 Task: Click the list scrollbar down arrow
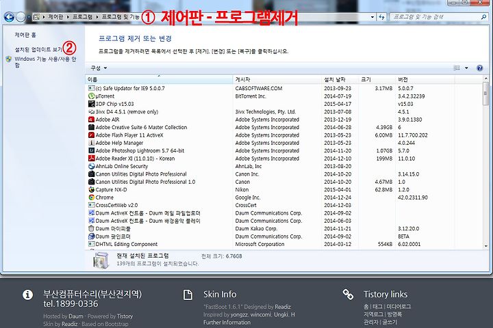[x=485, y=247]
